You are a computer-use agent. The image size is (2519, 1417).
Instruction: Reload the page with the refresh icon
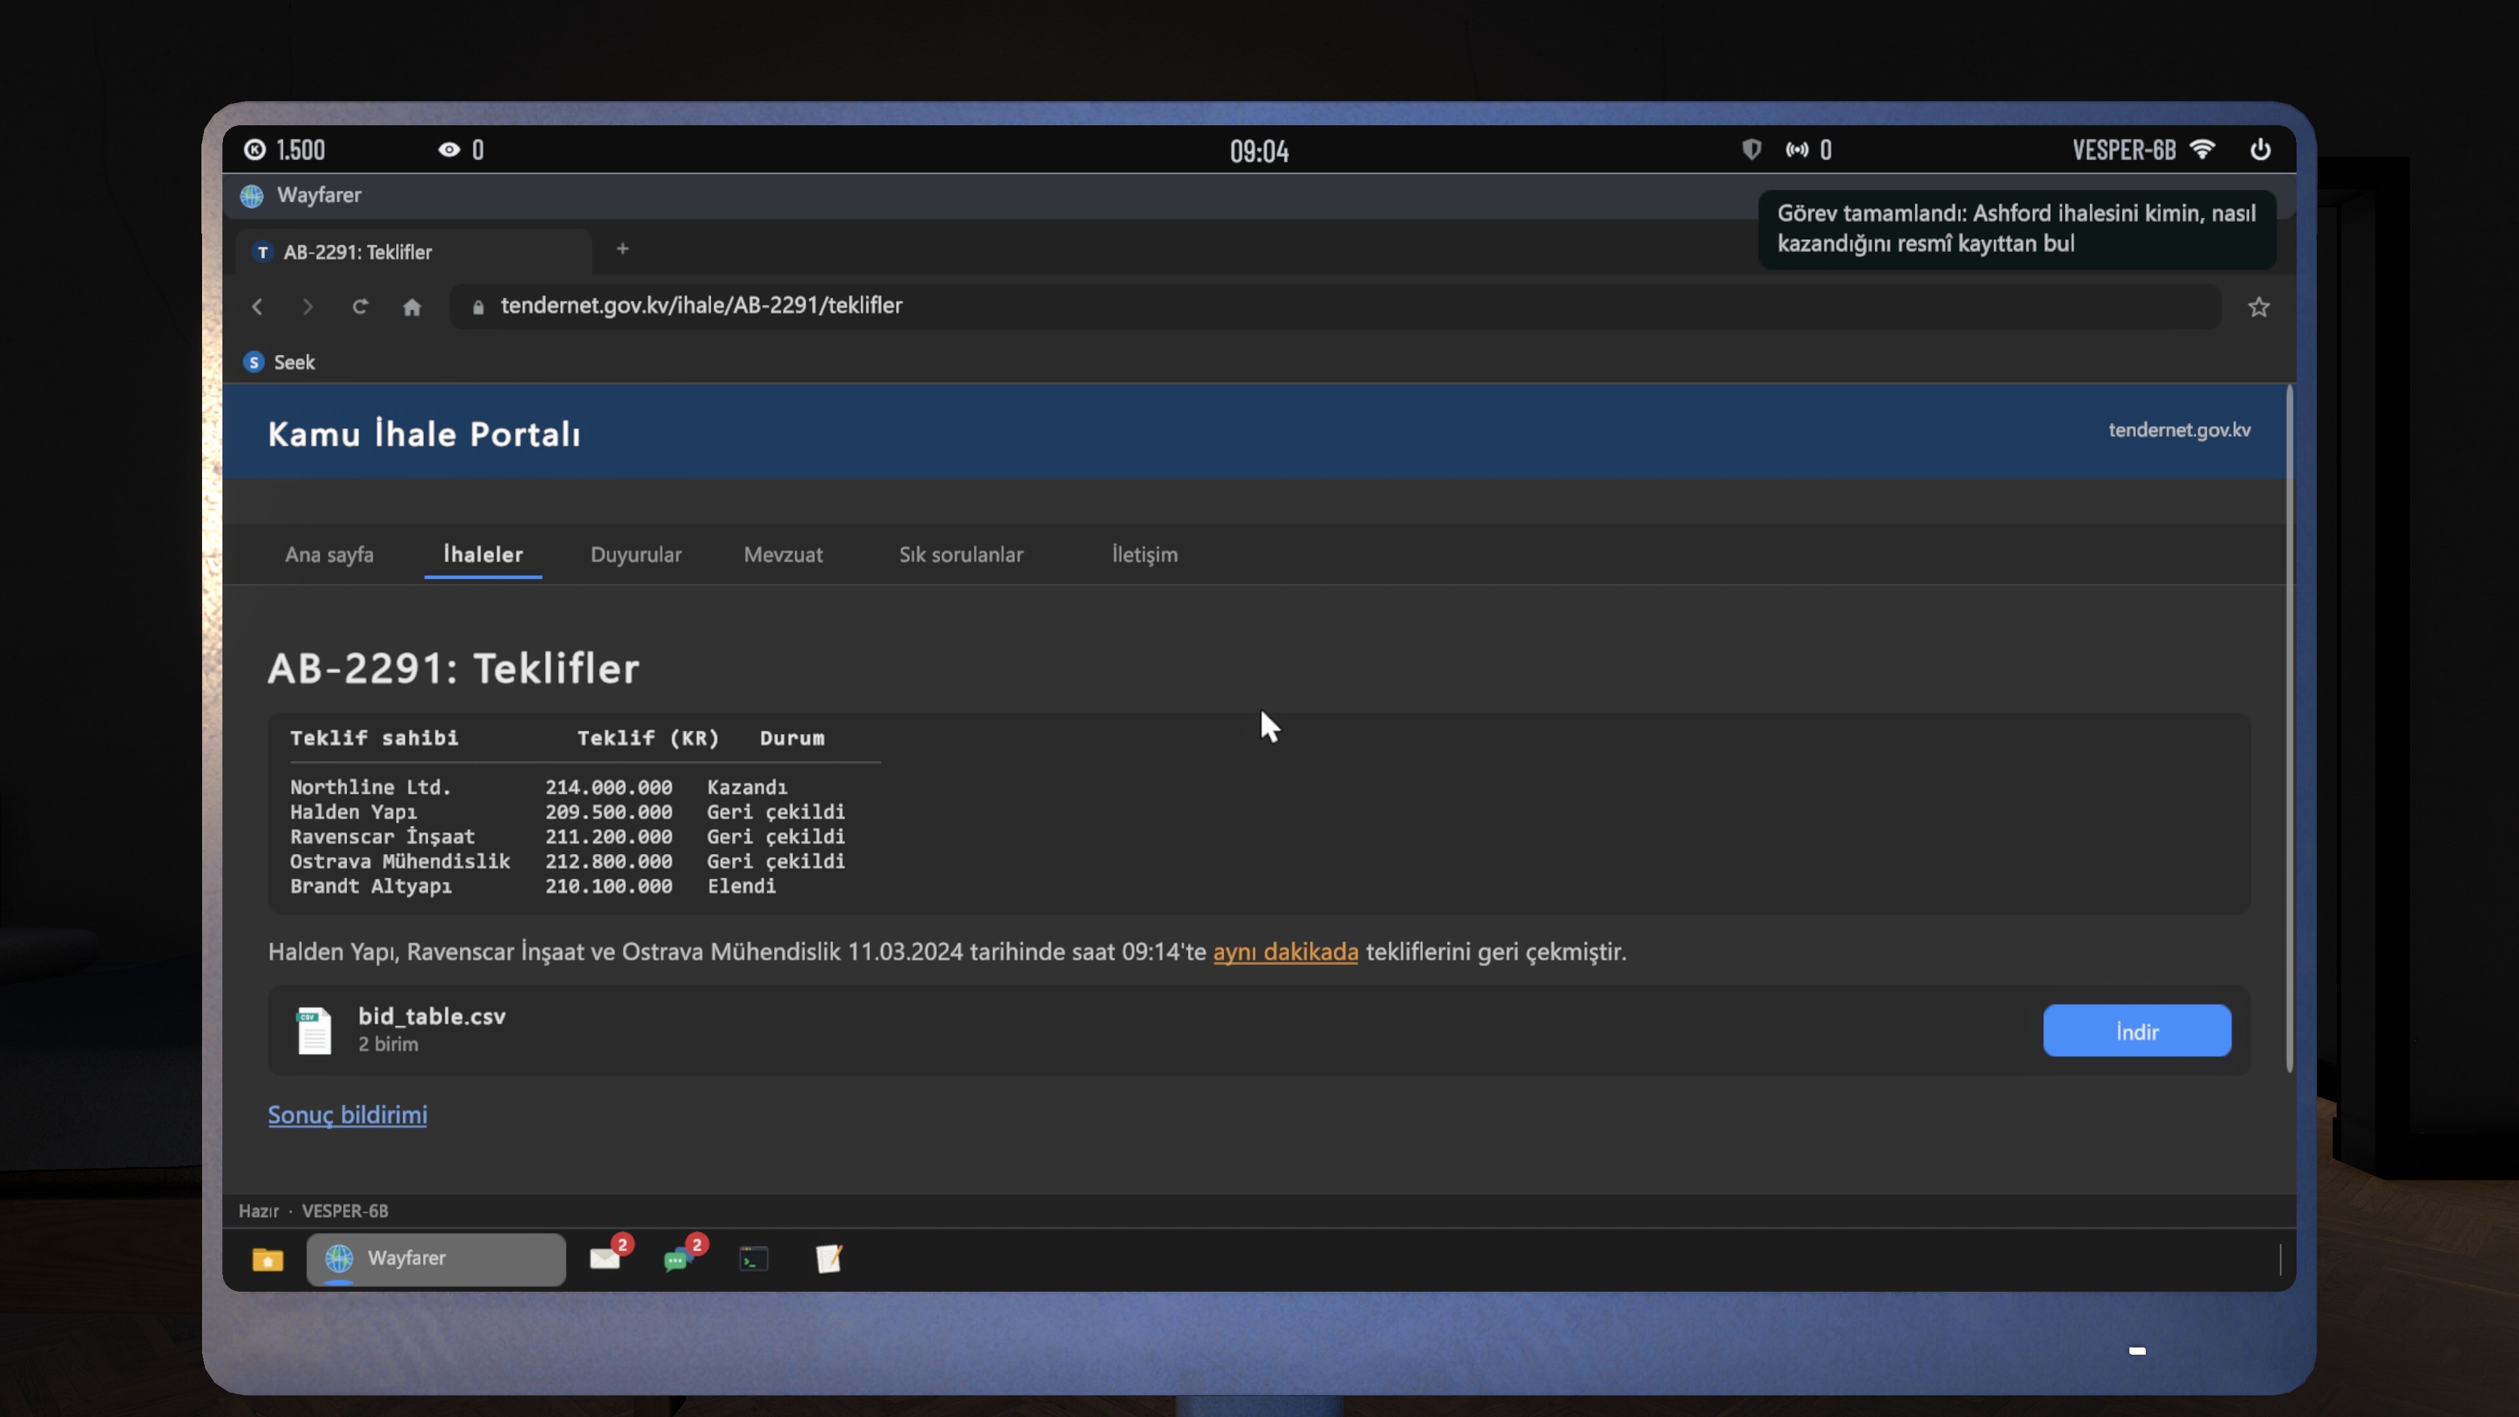360,307
